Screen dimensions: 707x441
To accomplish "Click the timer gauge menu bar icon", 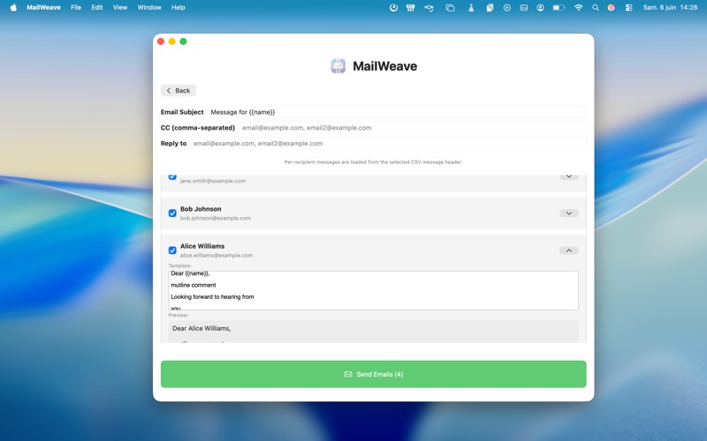I will (393, 7).
